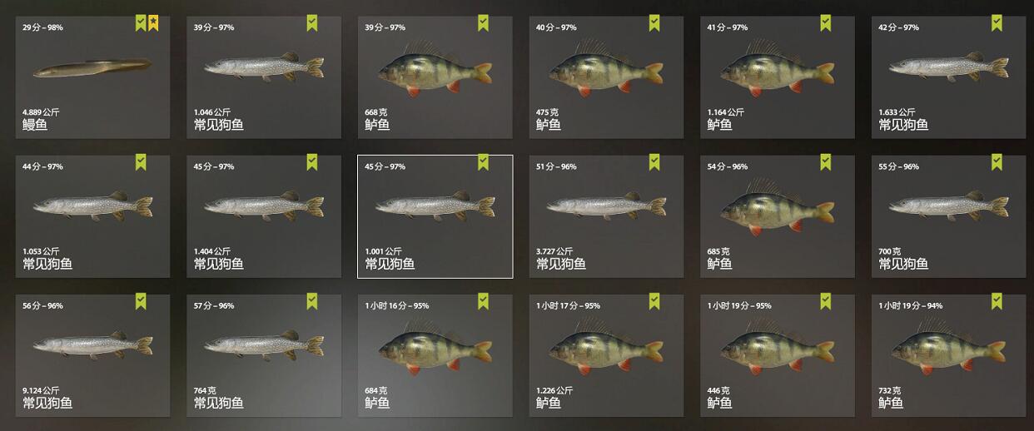Click green check ribbon on 3.727公斤 常见狗鱼 card
The height and width of the screenshot is (431, 1034).
[654, 162]
